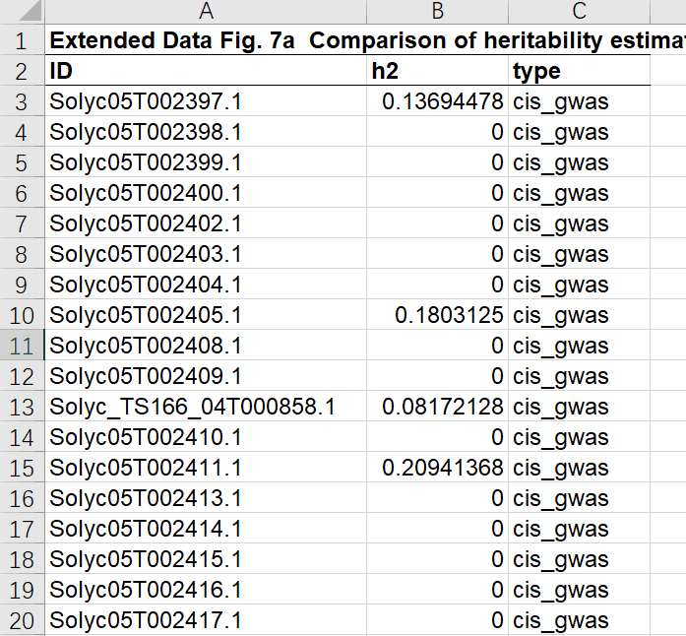686x636 pixels.
Task: Select row 1 header
Action: pyautogui.click(x=22, y=41)
